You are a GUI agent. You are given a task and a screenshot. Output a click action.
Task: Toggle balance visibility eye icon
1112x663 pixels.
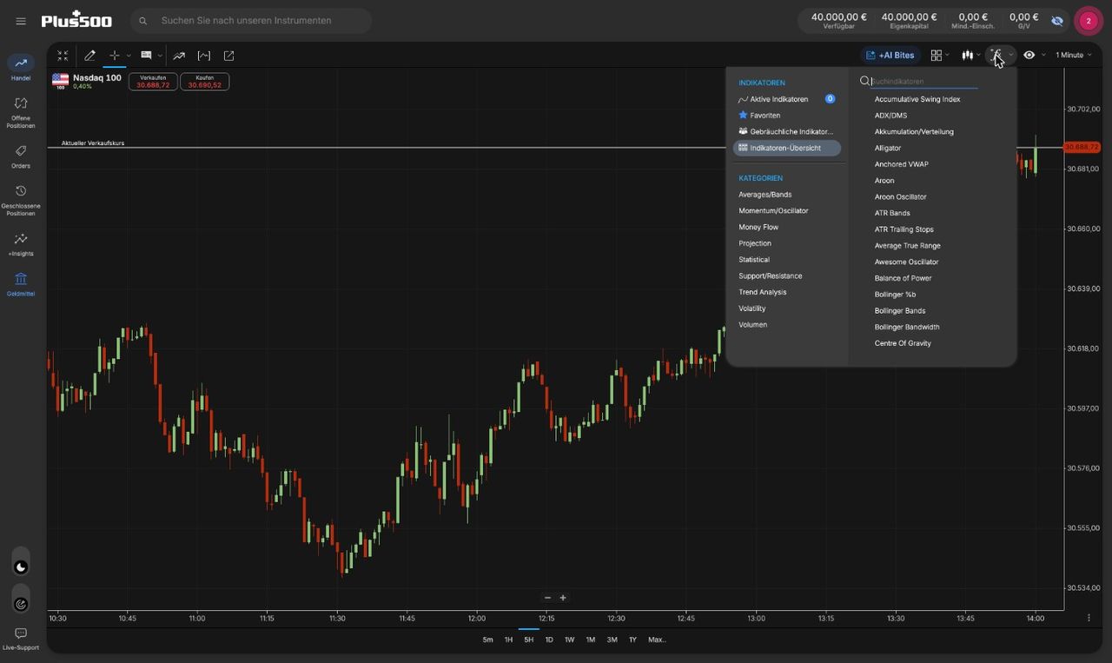point(1057,20)
